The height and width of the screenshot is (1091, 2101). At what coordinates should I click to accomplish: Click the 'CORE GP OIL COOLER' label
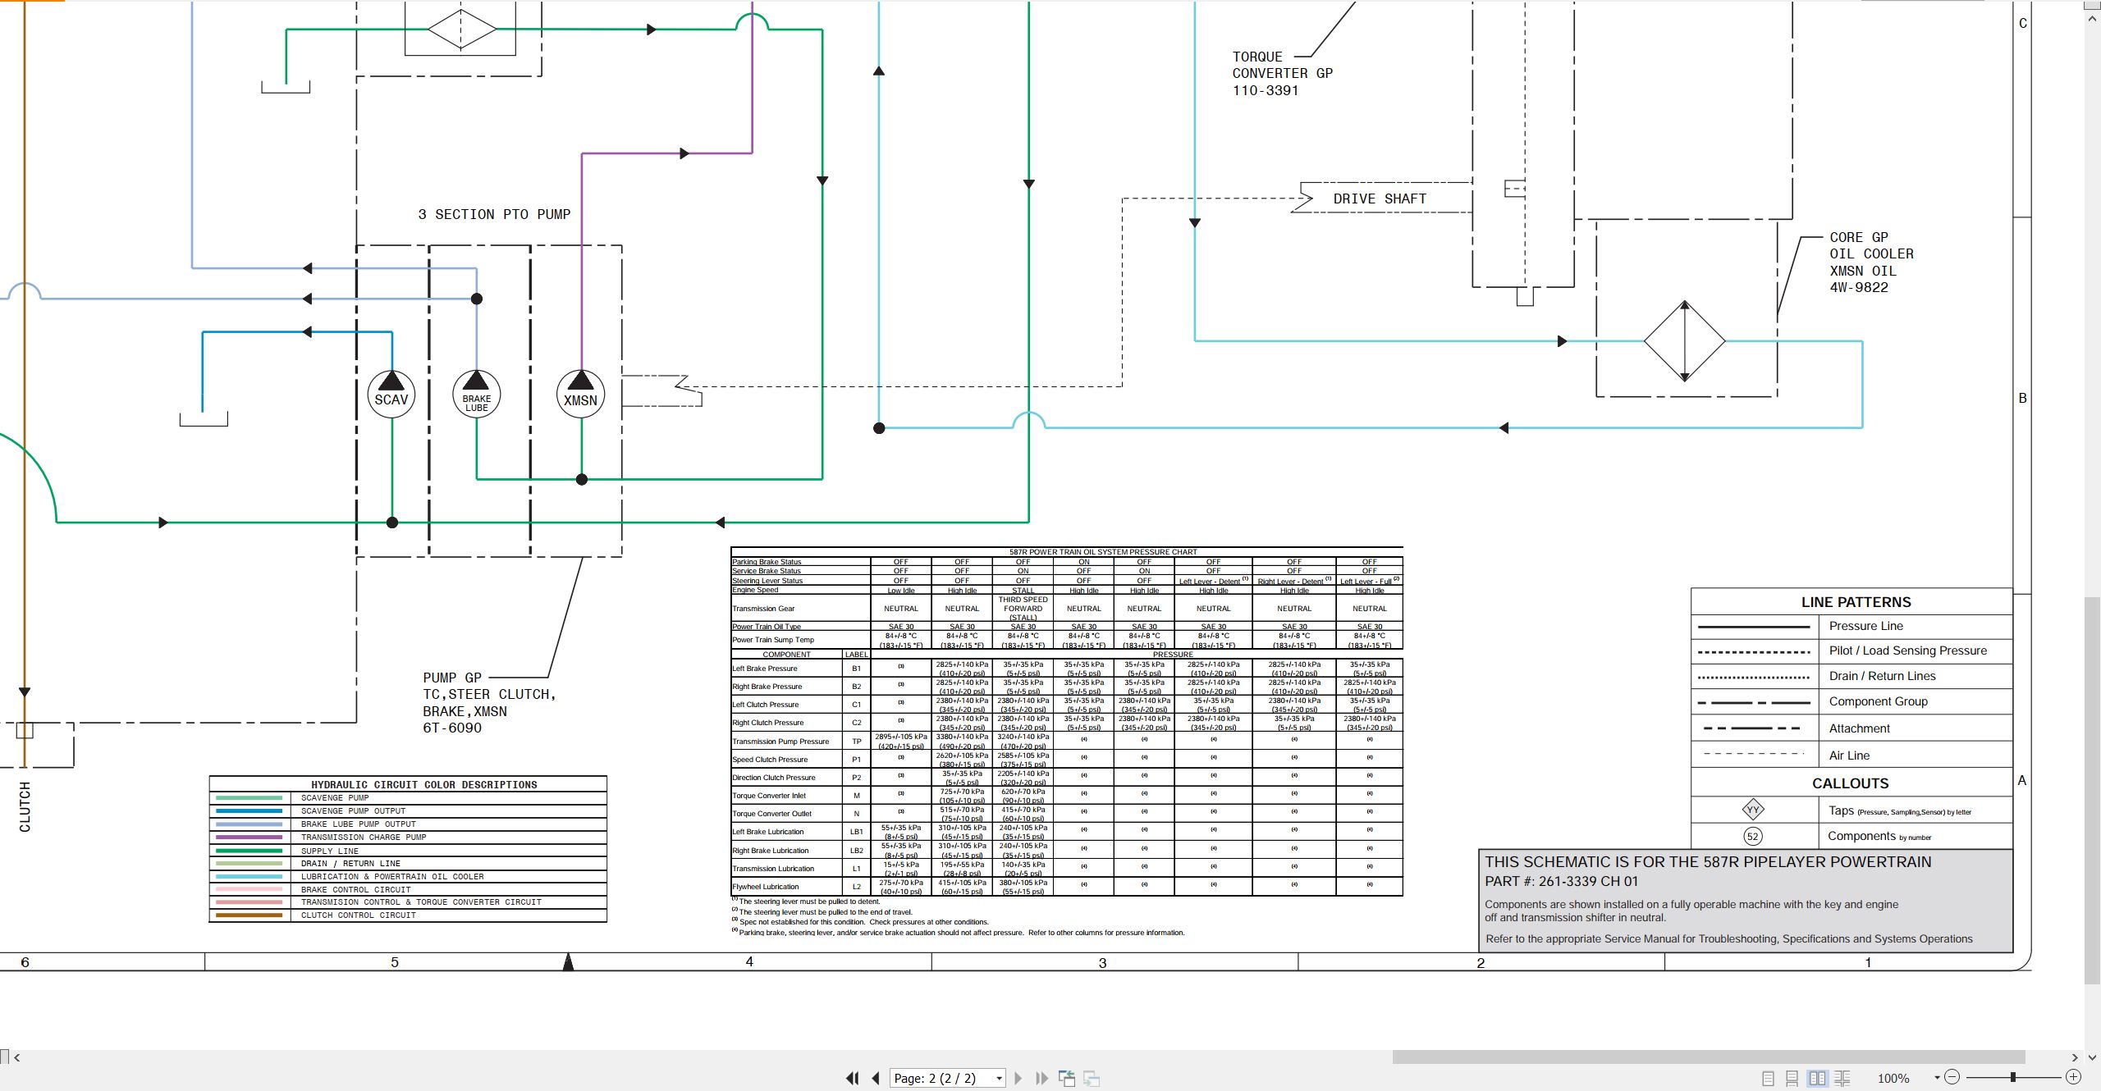coord(1871,262)
